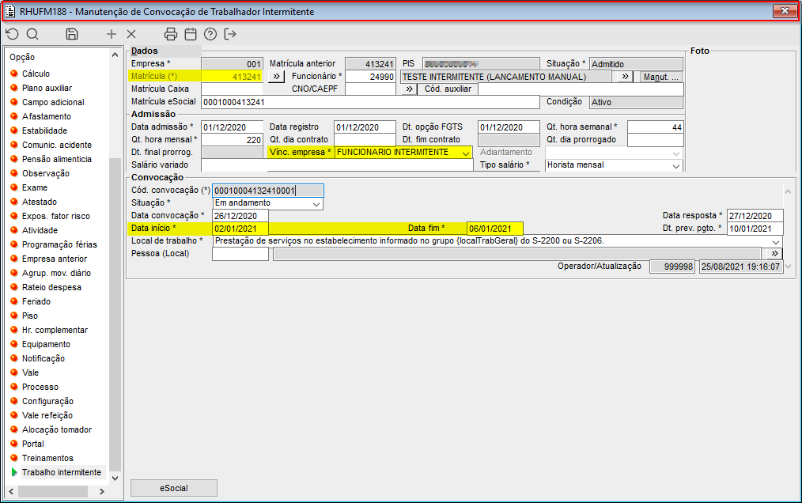The image size is (802, 503).
Task: Click Convocação panel scroll up arrow
Action: 789,191
